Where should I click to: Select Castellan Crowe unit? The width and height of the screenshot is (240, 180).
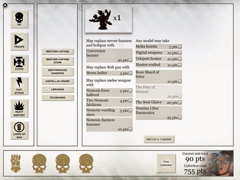[57, 81]
